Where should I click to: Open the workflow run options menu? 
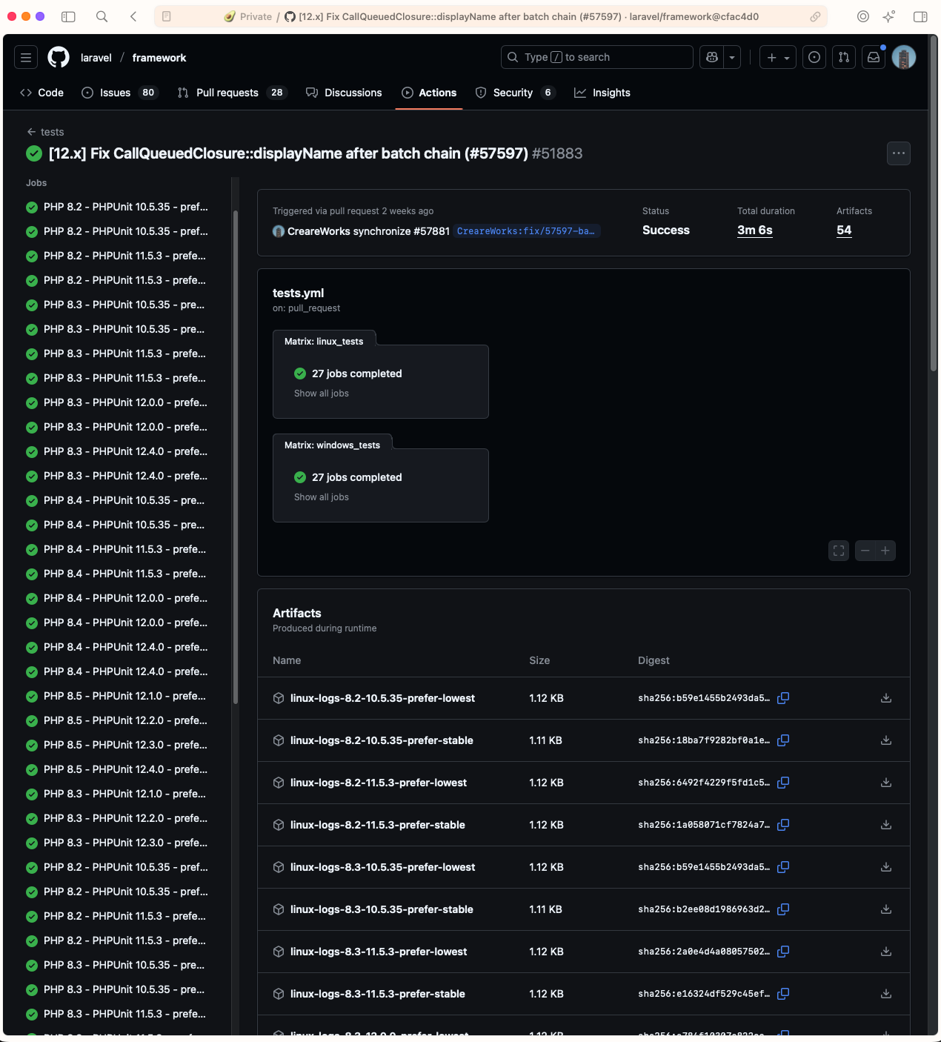pyautogui.click(x=899, y=153)
